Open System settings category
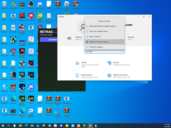The image size is (171, 128). tap(88, 65)
